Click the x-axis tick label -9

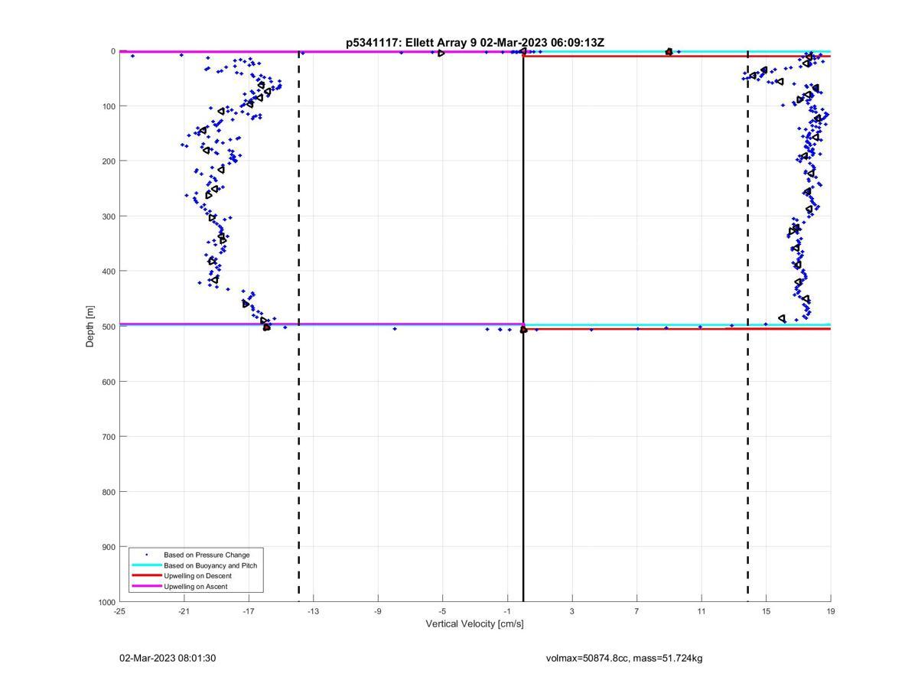pos(378,611)
